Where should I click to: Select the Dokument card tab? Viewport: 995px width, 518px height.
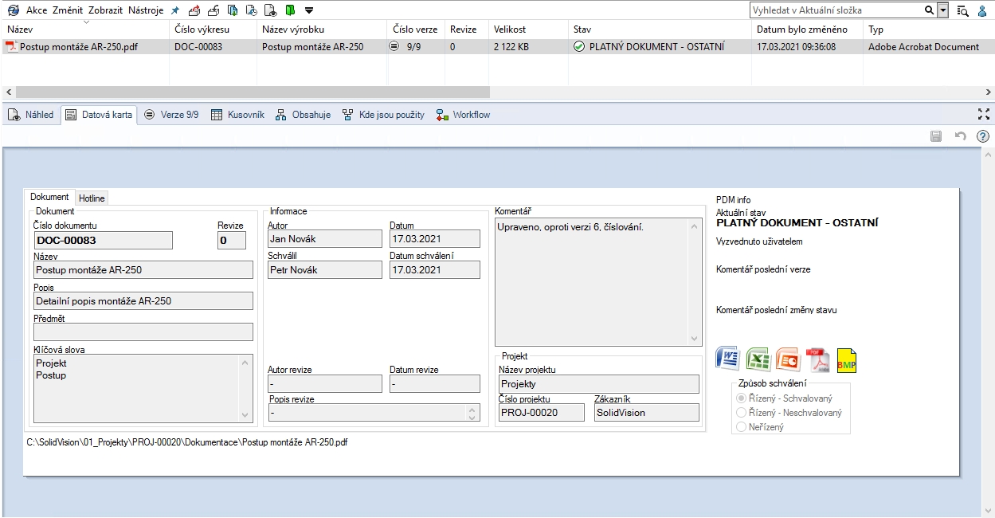(x=50, y=197)
